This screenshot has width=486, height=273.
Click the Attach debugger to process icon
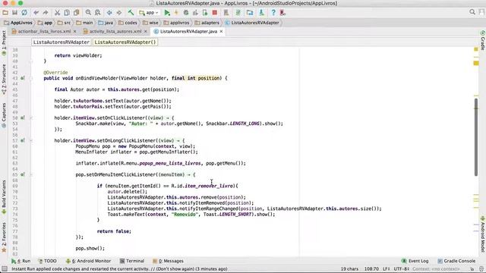205,13
